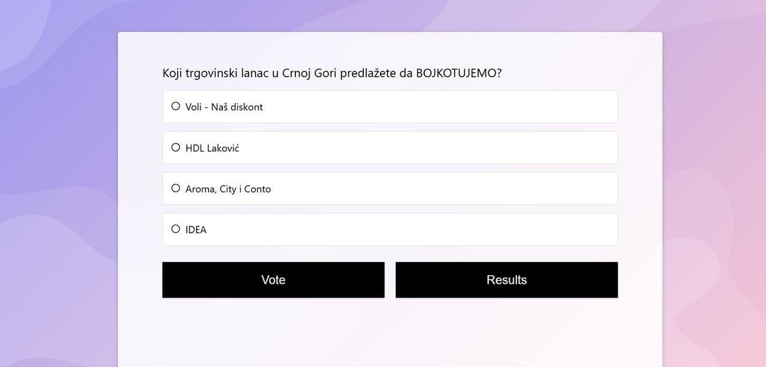Submit the poll with the Vote button
The height and width of the screenshot is (367, 766).
pos(273,280)
